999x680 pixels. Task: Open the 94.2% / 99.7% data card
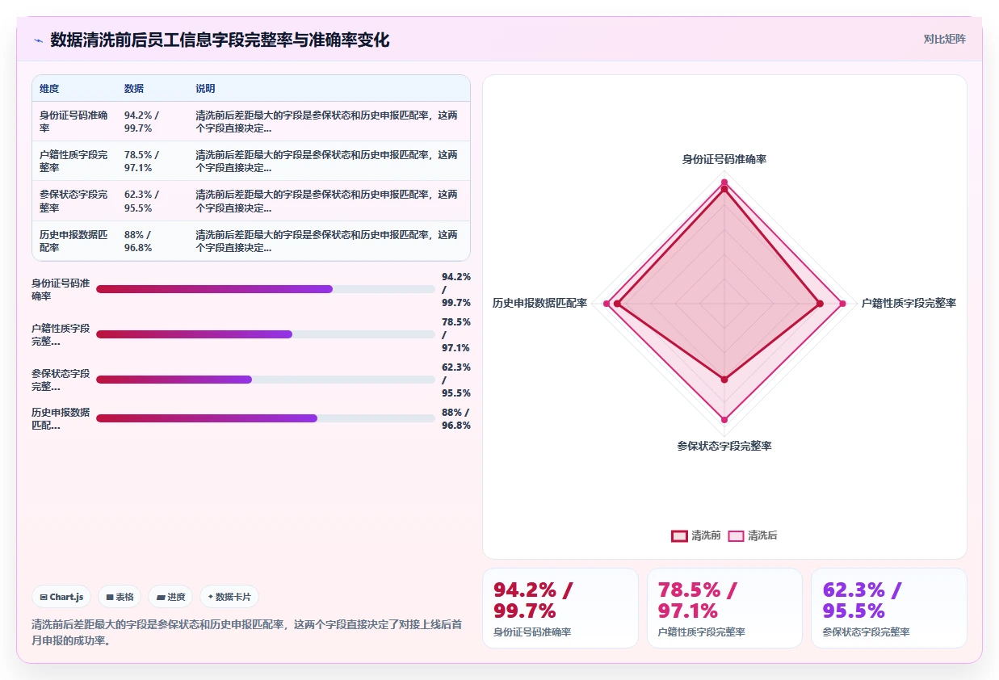point(560,608)
